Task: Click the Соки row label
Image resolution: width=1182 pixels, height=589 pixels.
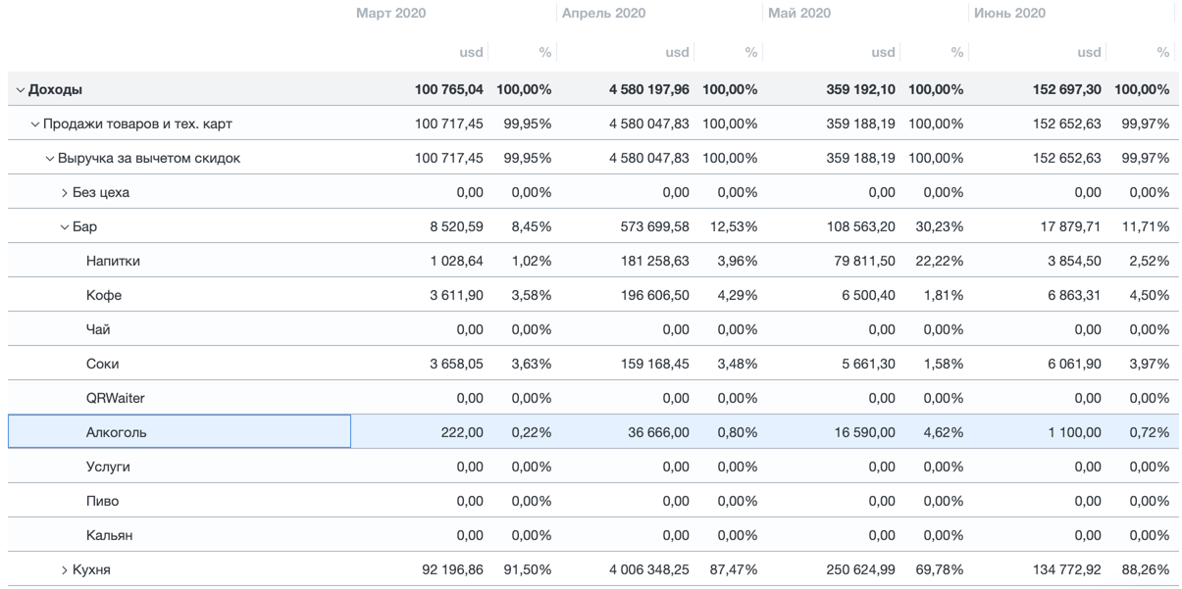Action: click(x=102, y=365)
